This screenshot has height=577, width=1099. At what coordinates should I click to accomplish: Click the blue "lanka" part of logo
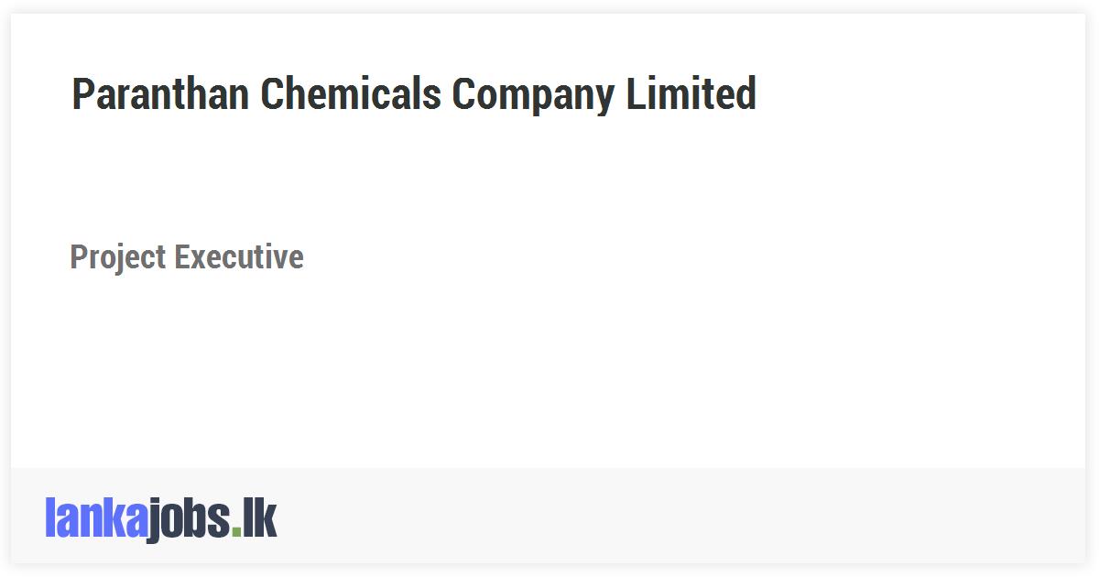tap(96, 518)
